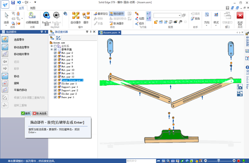Click the 移动相关零件 move dependent parts icon
Viewport: 249px width, 163px height.
pyautogui.click(x=5, y=54)
